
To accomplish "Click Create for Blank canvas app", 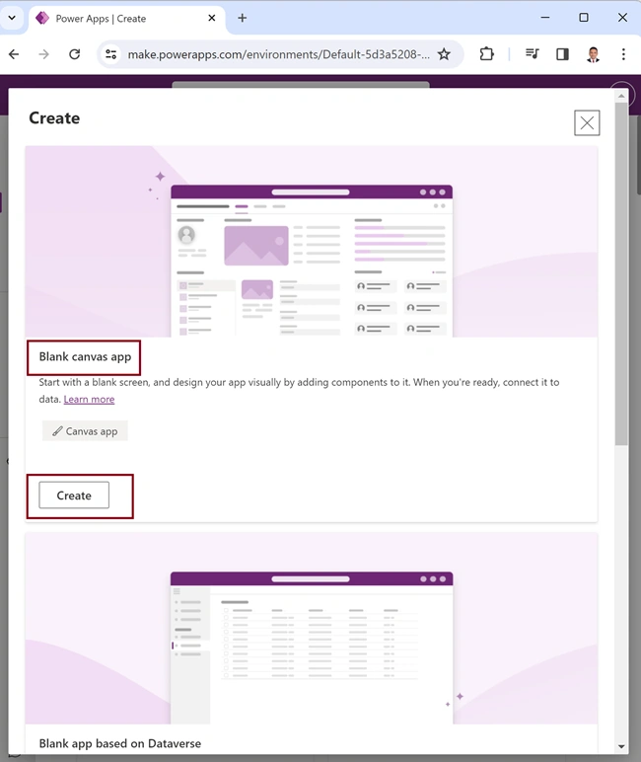I will 74,495.
